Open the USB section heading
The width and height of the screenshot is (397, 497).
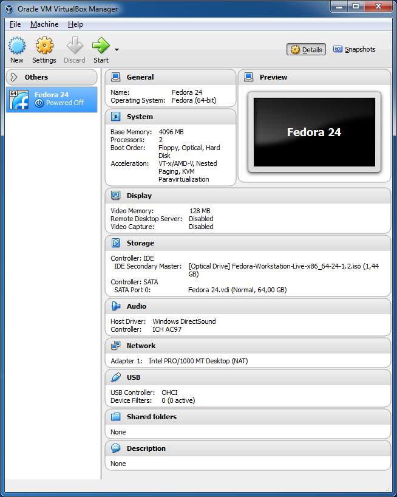[134, 377]
